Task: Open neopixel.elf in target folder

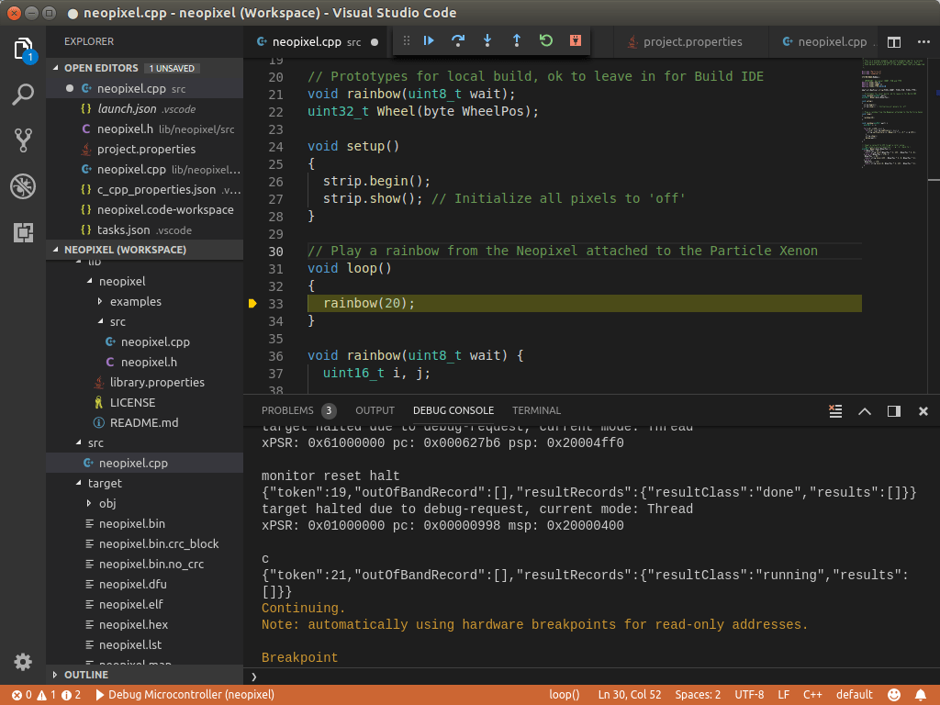Action: coord(144,604)
